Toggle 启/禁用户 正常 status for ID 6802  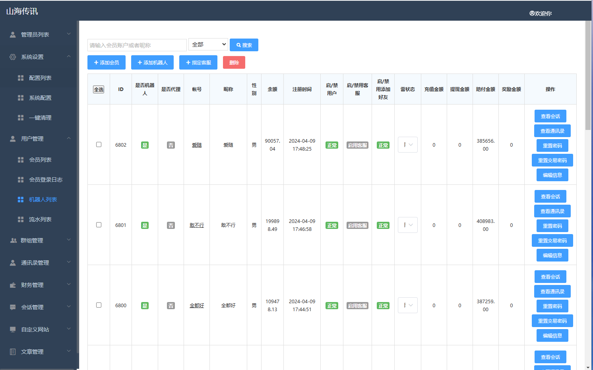coord(332,145)
